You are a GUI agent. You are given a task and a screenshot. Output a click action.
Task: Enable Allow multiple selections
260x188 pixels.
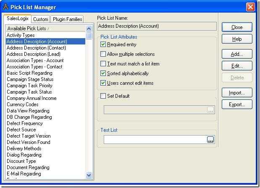[103, 54]
